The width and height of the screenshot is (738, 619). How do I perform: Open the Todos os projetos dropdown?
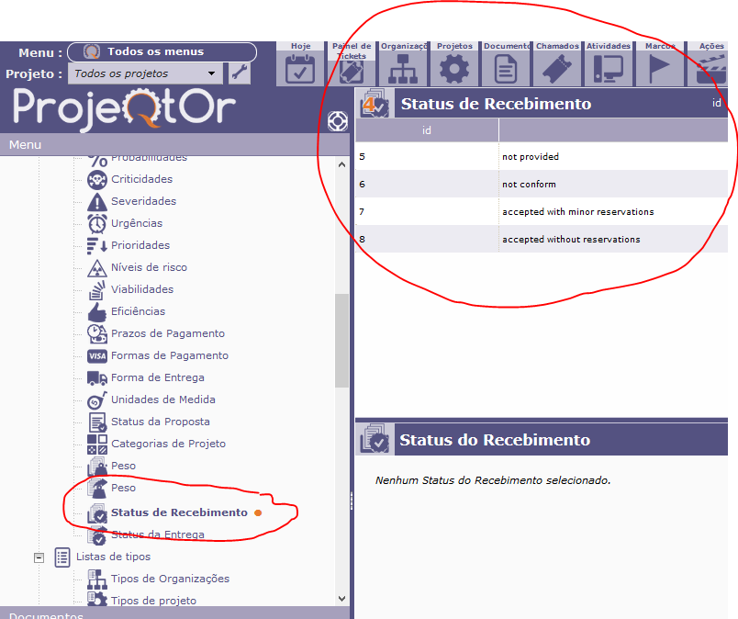[x=145, y=73]
